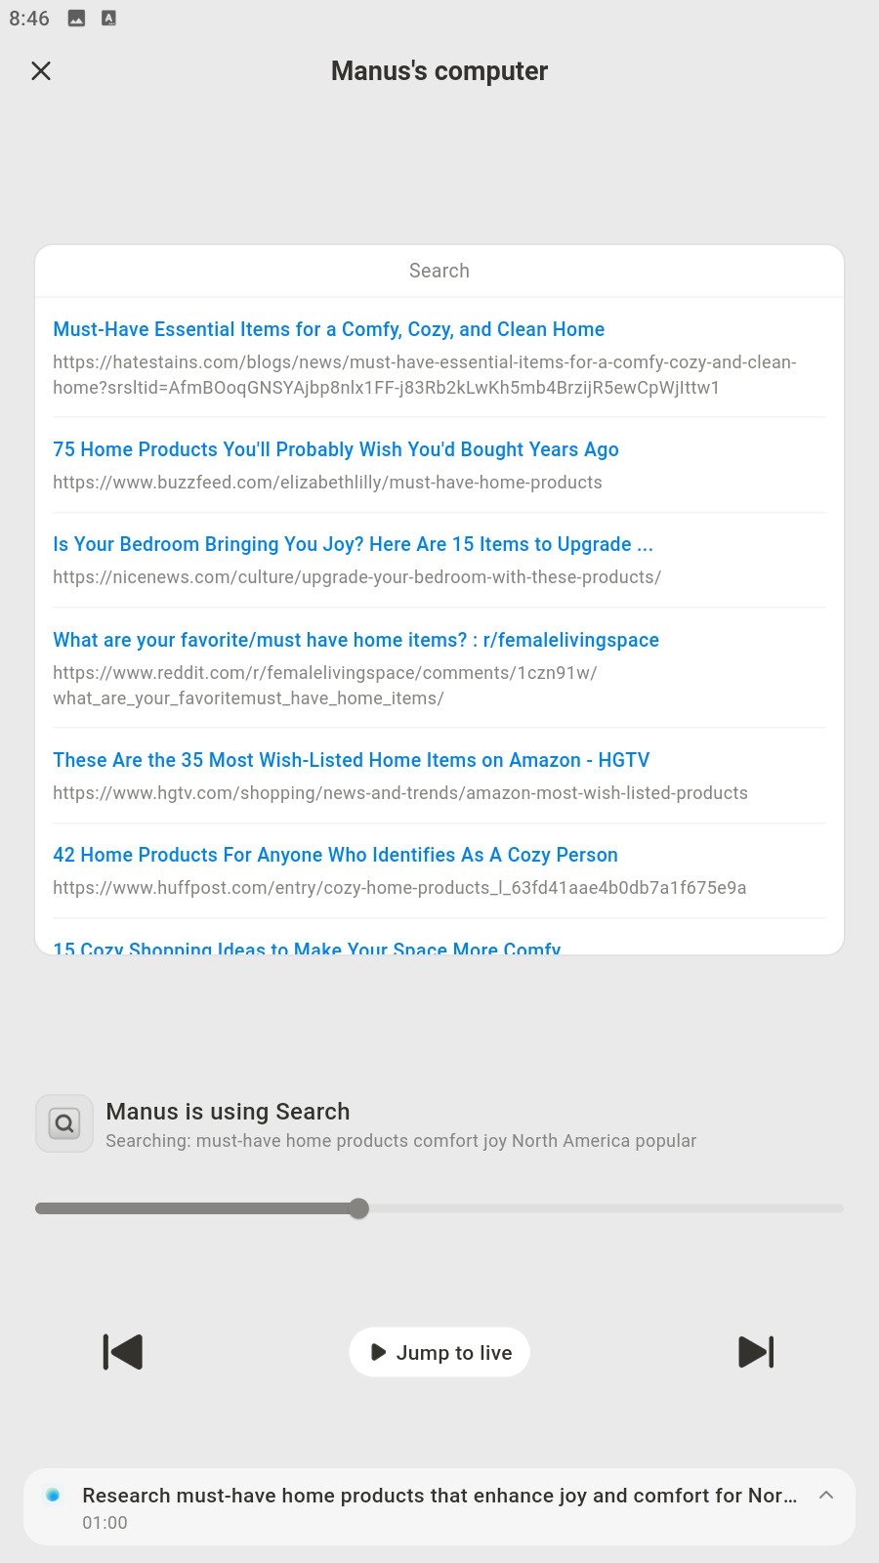Screen dimensions: 879x1563
Task: Open HGTV 35 Most Wish-Listed Home Items link
Action: coord(351,760)
